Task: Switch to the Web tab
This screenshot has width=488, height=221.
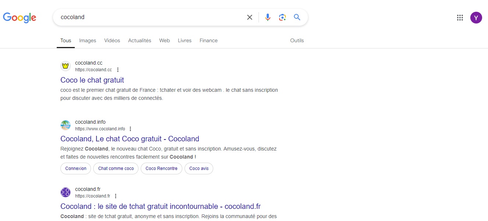Action: point(164,40)
